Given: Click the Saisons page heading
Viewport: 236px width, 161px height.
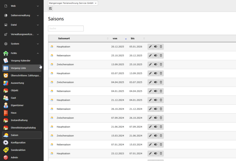Looking at the screenshot, I should point(56,19).
